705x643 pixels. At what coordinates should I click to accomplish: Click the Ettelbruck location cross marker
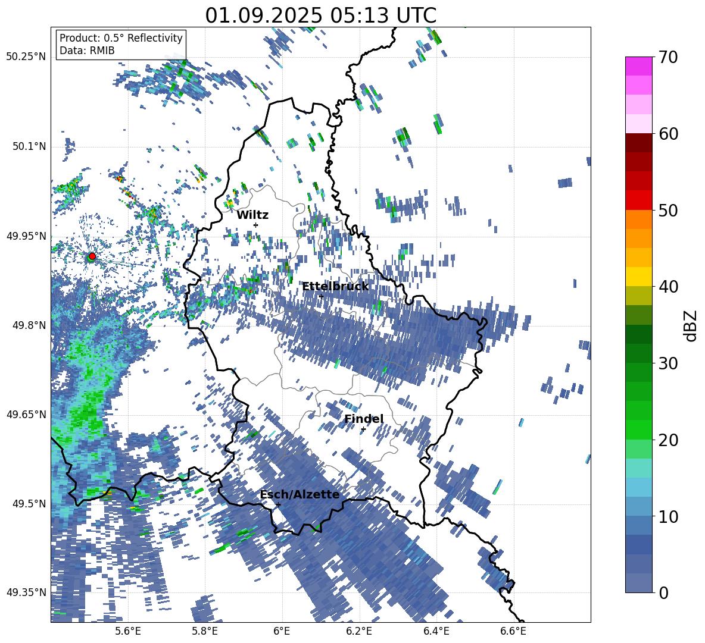321,296
